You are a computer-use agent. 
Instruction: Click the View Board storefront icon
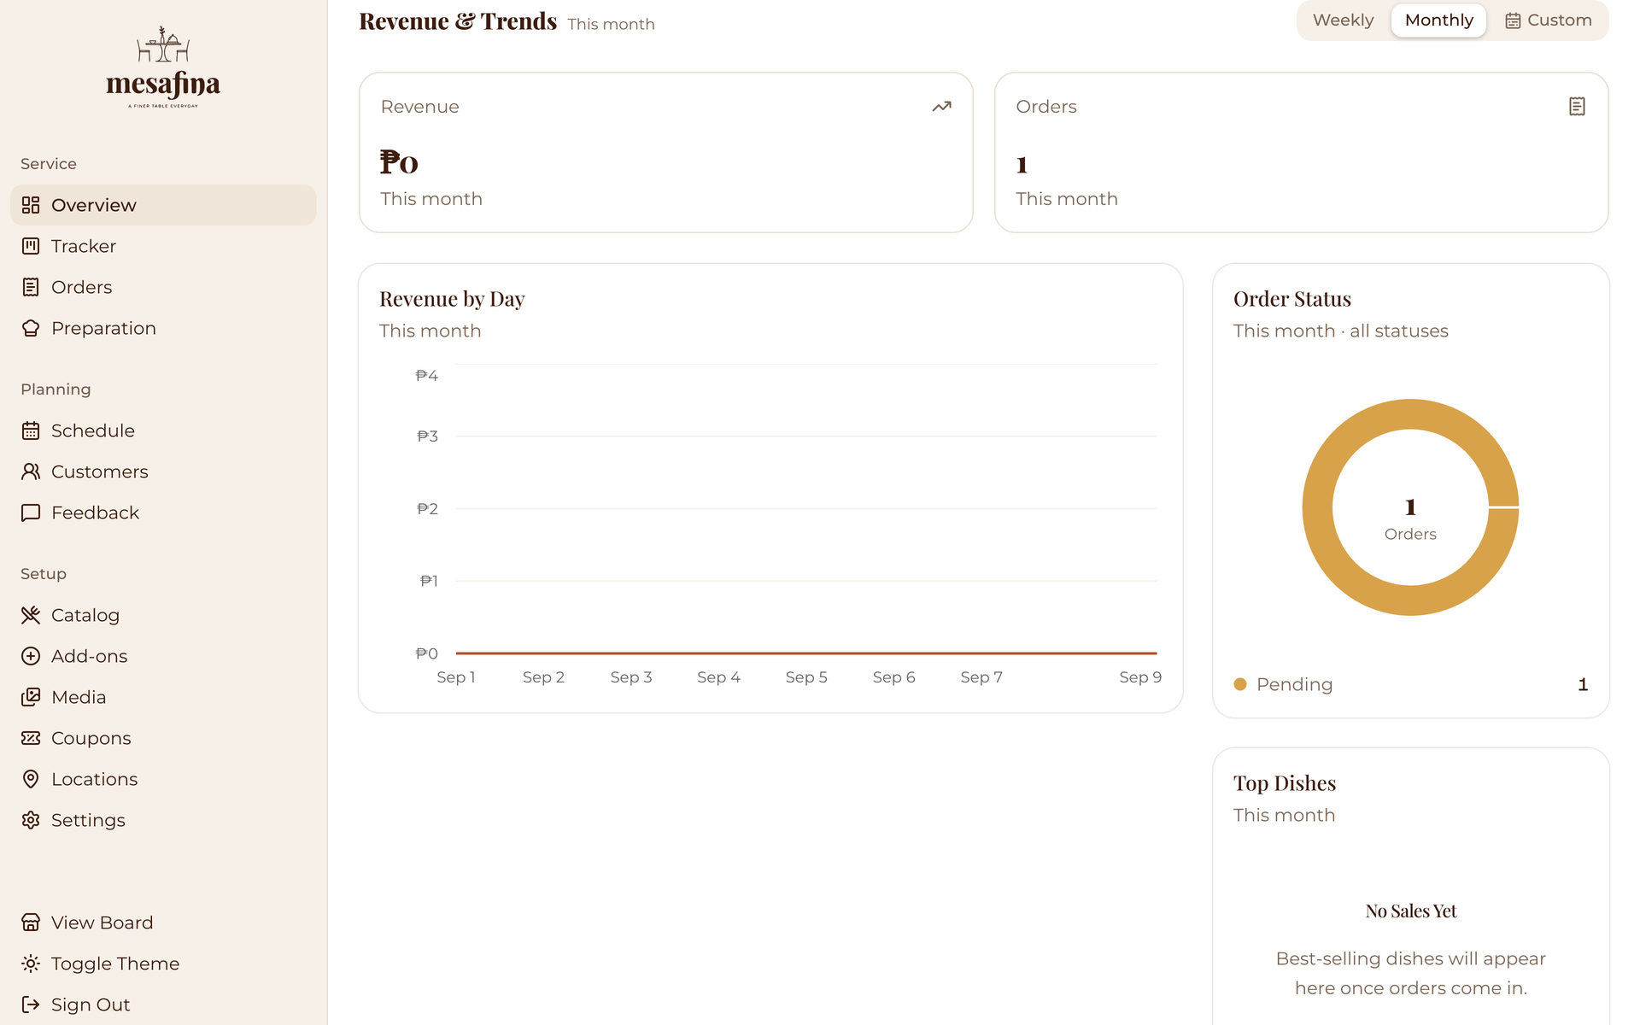pyautogui.click(x=31, y=922)
